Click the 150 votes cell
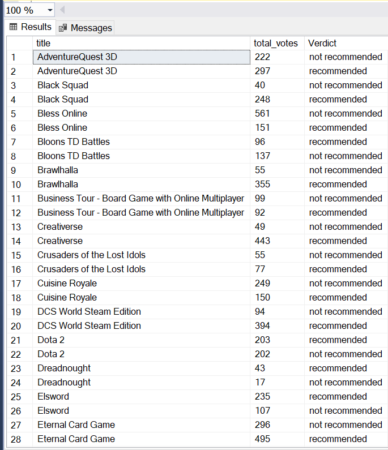Viewport: 388px width, 450px height. point(277,298)
